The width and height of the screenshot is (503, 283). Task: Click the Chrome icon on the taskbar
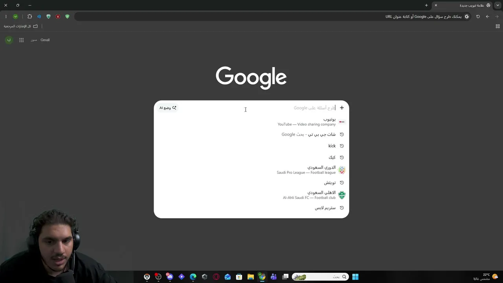(x=262, y=277)
